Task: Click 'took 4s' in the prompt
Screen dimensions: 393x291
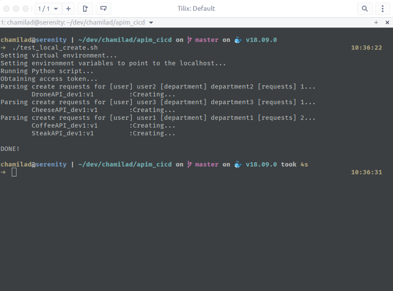Action: (294, 165)
